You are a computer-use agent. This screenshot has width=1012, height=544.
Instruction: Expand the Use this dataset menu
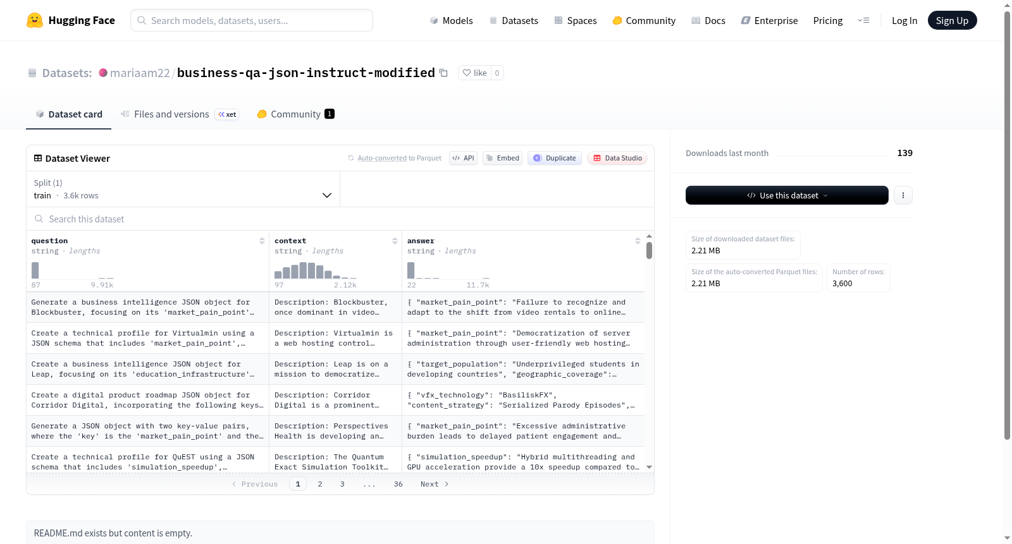787,195
